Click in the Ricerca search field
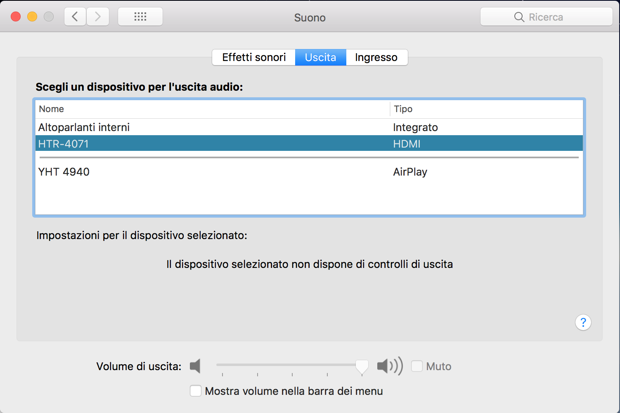The width and height of the screenshot is (620, 413). [546, 17]
